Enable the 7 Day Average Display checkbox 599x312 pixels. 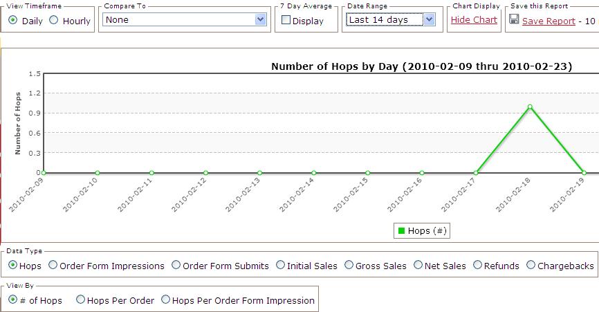point(286,21)
